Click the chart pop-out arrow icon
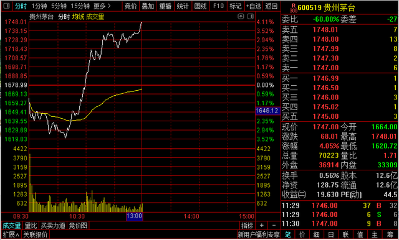399x240 pixels. (x=241, y=17)
